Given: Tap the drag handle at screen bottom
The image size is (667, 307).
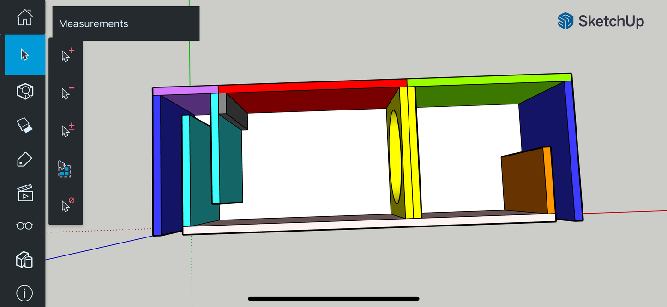Looking at the screenshot, I should pos(333,298).
